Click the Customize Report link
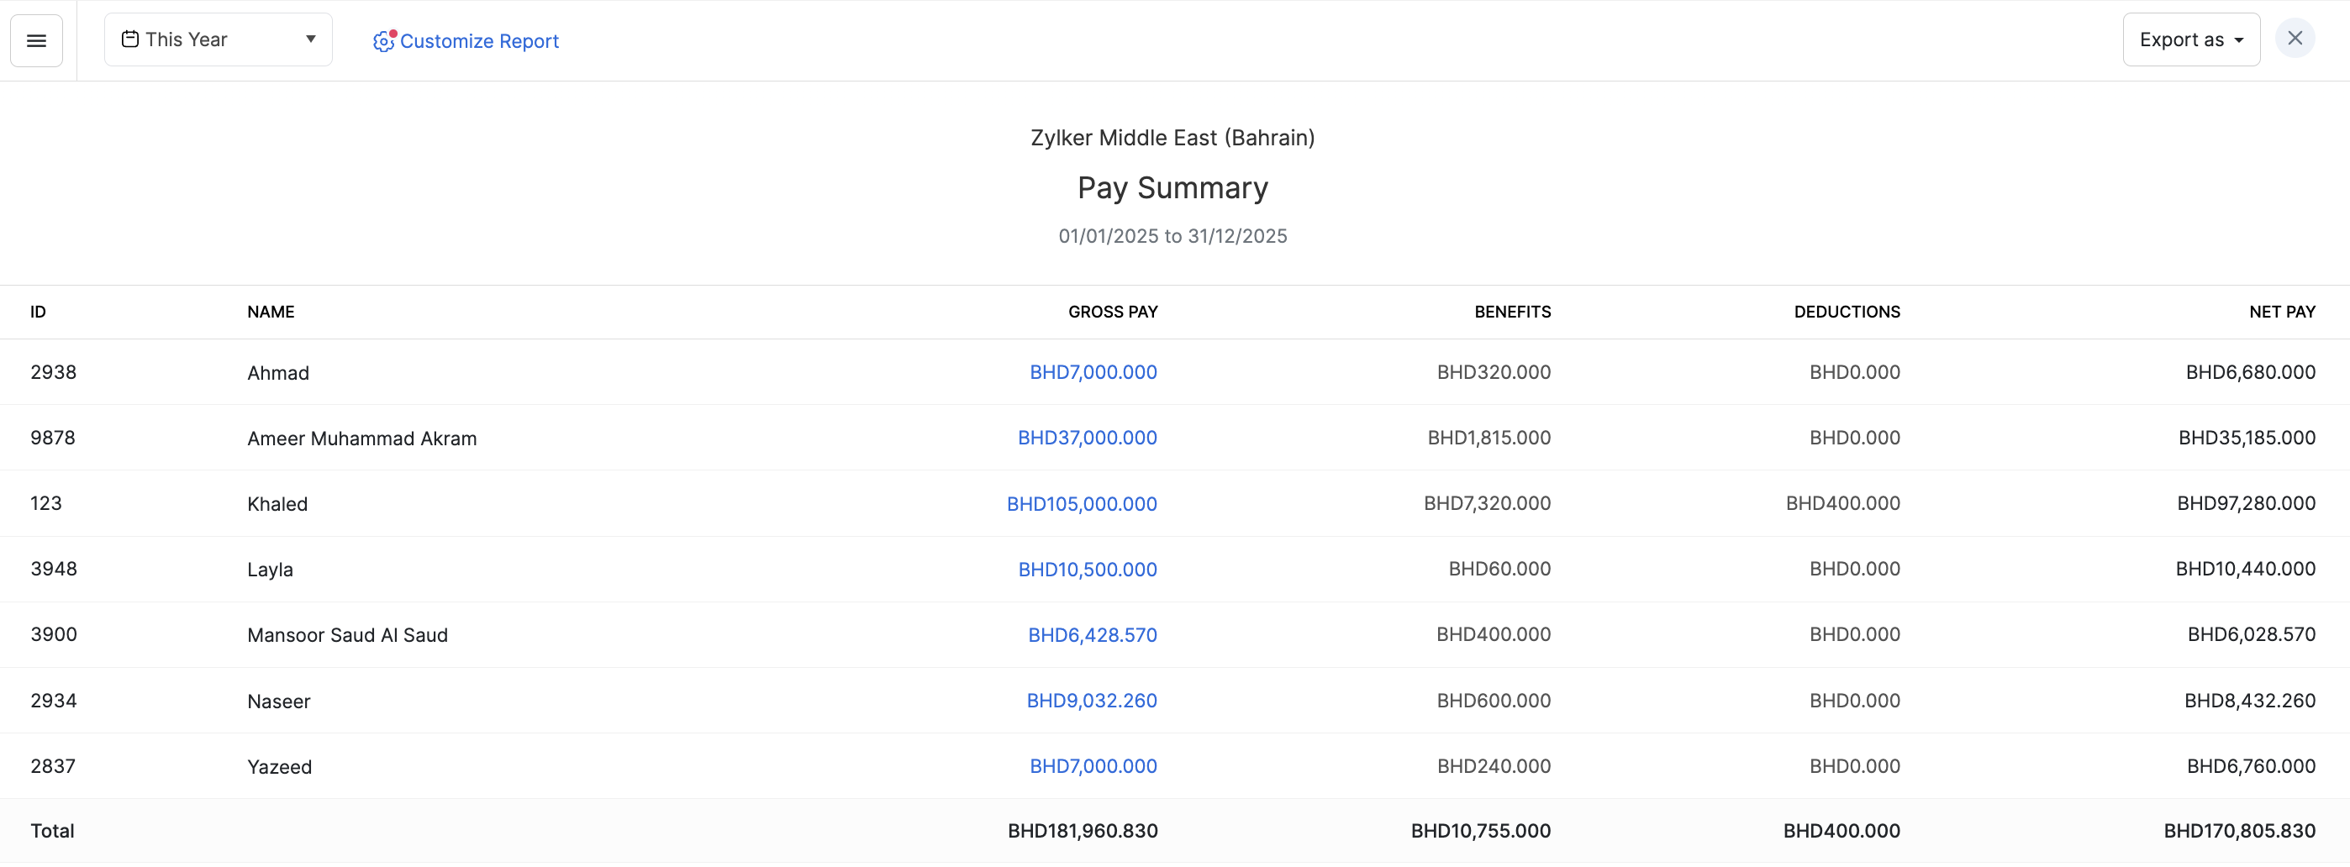 (479, 41)
